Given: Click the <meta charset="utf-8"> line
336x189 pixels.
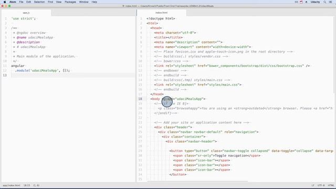Looking at the screenshot, I should click(175, 33).
